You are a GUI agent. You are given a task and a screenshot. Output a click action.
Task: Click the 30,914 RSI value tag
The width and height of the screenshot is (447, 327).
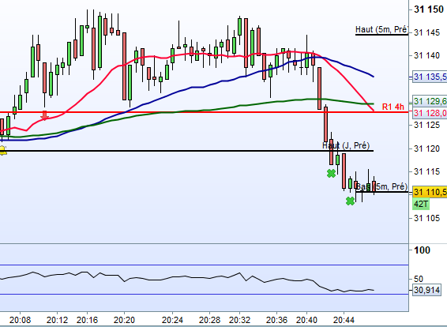[x=426, y=290]
